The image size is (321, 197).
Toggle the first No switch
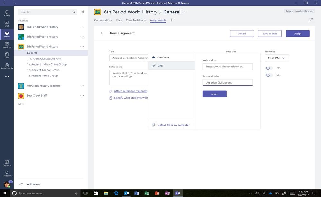click(x=269, y=68)
